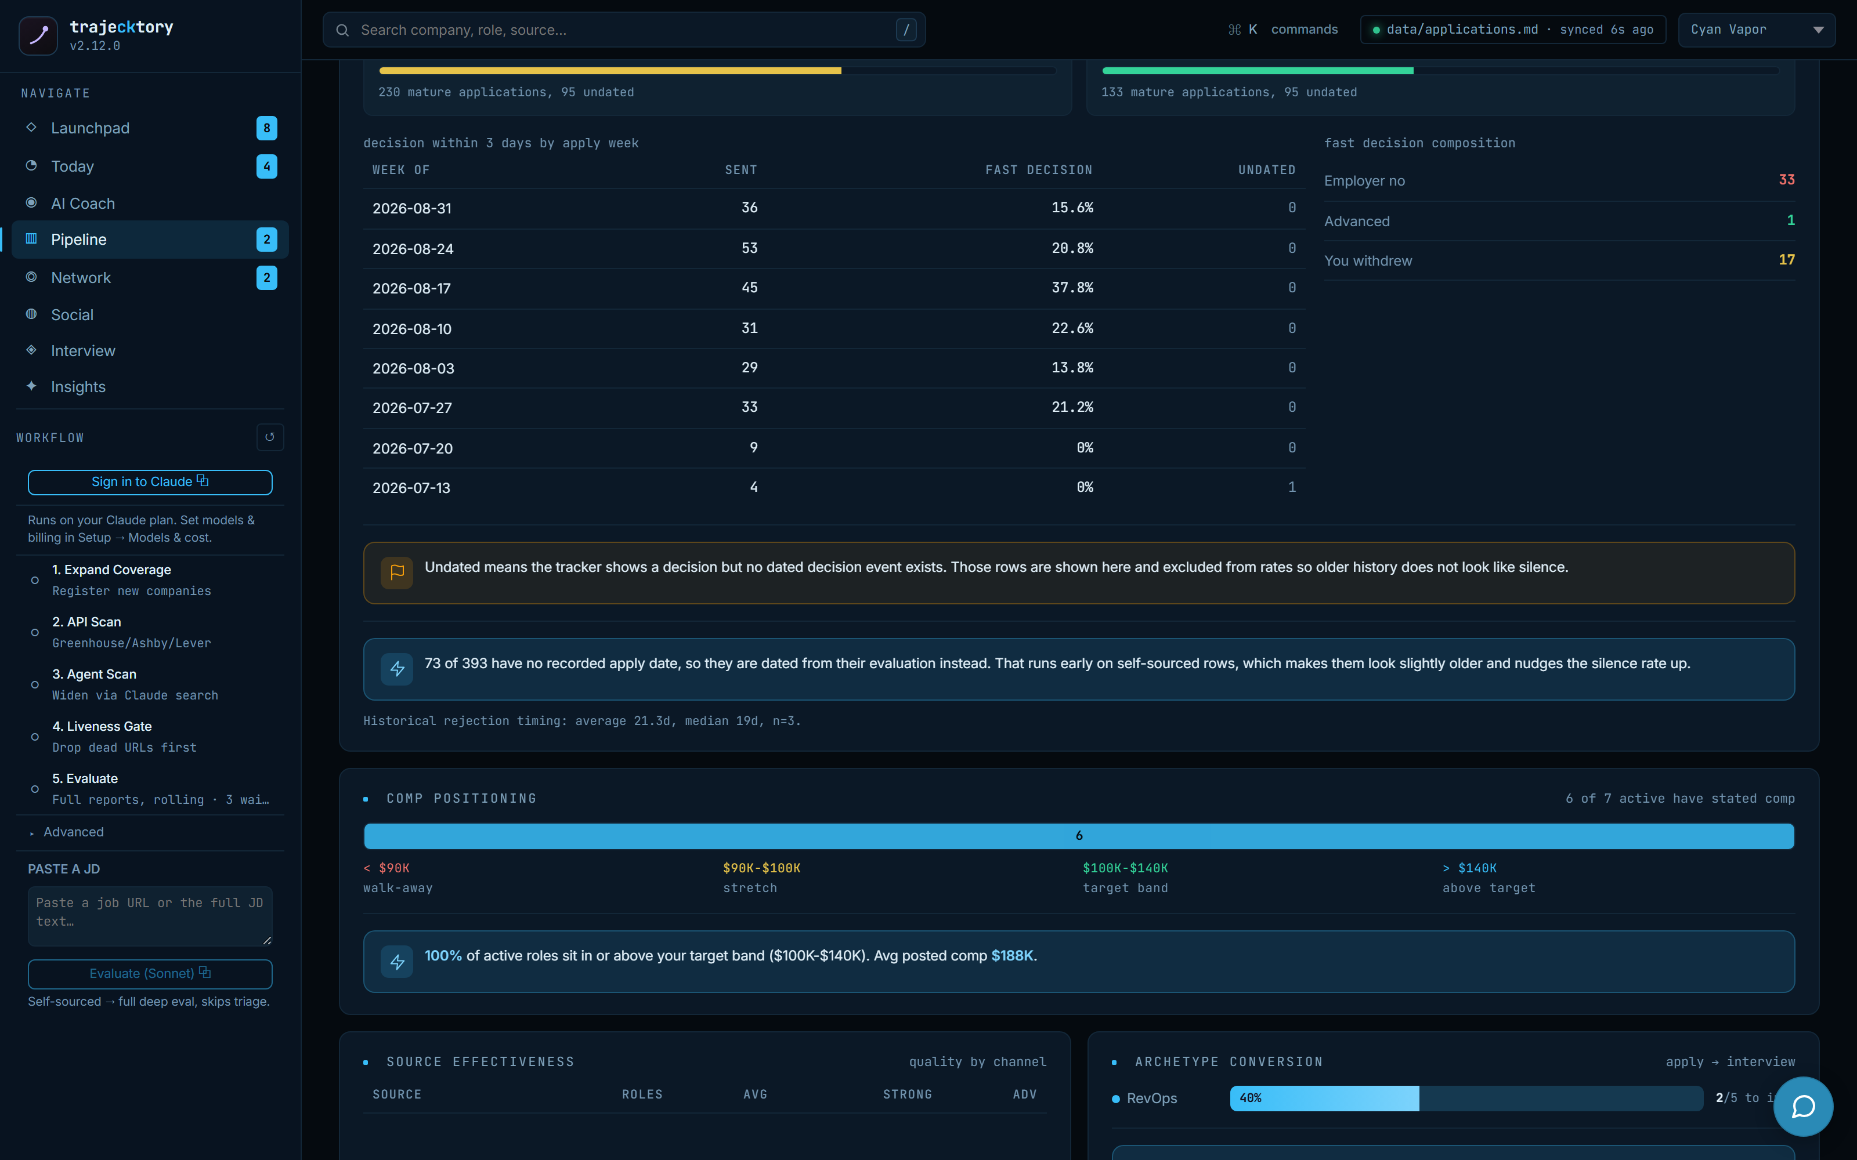Open the Cyan Vapor theme dropdown

[1757, 30]
